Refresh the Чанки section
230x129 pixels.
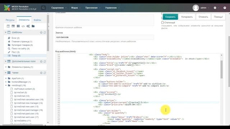pos(45,73)
